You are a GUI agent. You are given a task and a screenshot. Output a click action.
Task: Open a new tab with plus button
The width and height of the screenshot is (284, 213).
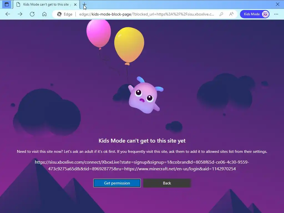[84, 4]
